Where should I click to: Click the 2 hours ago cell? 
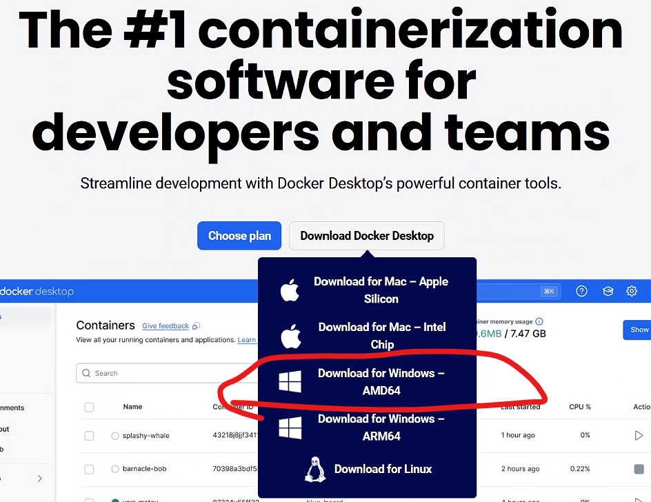point(520,469)
